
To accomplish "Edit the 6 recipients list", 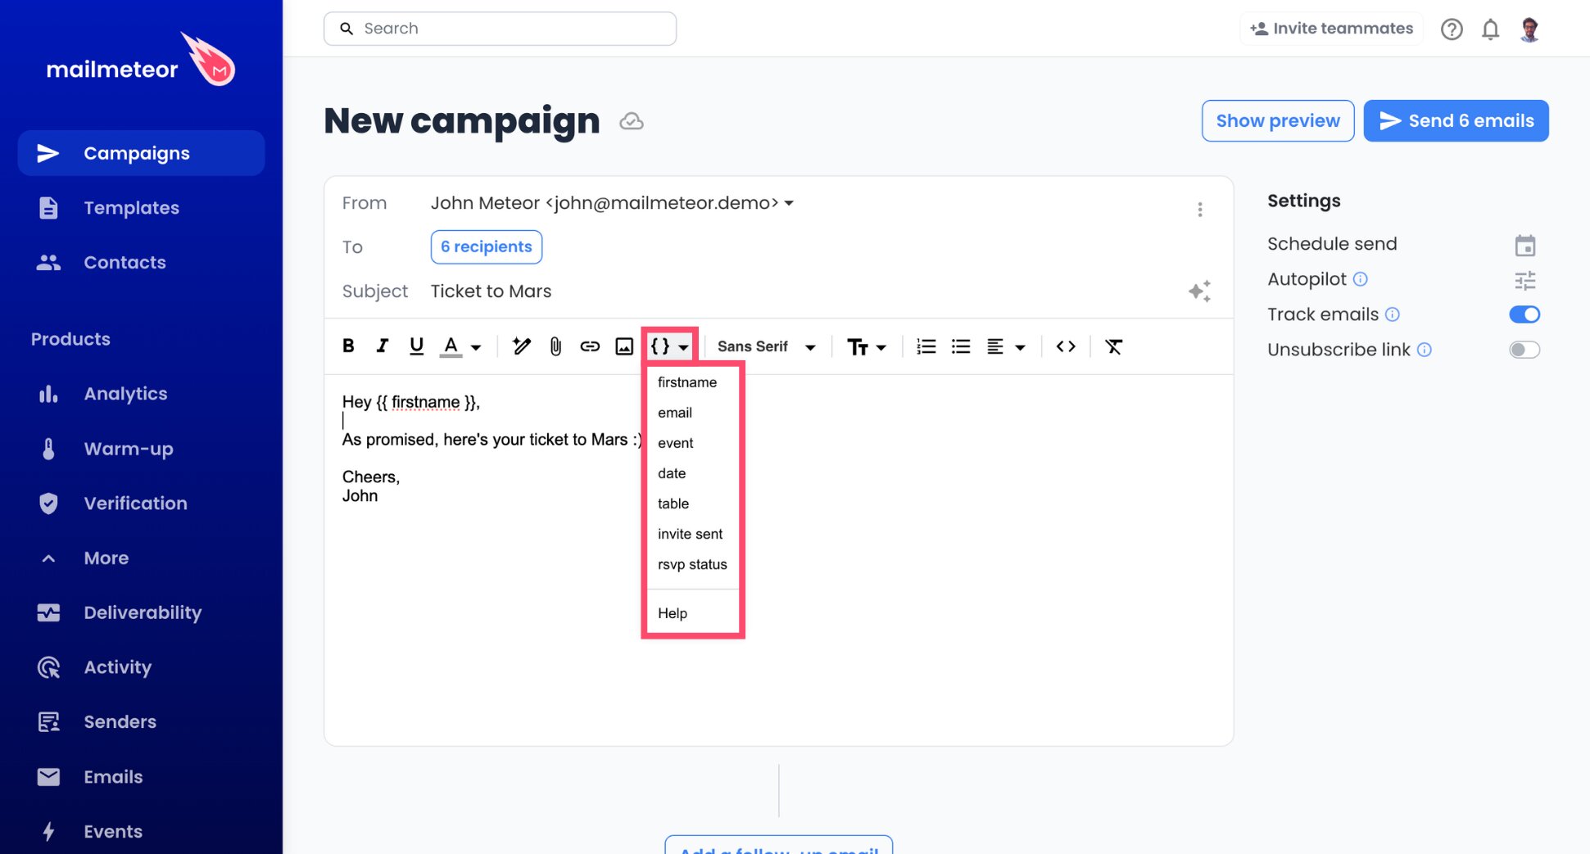I will pyautogui.click(x=487, y=247).
